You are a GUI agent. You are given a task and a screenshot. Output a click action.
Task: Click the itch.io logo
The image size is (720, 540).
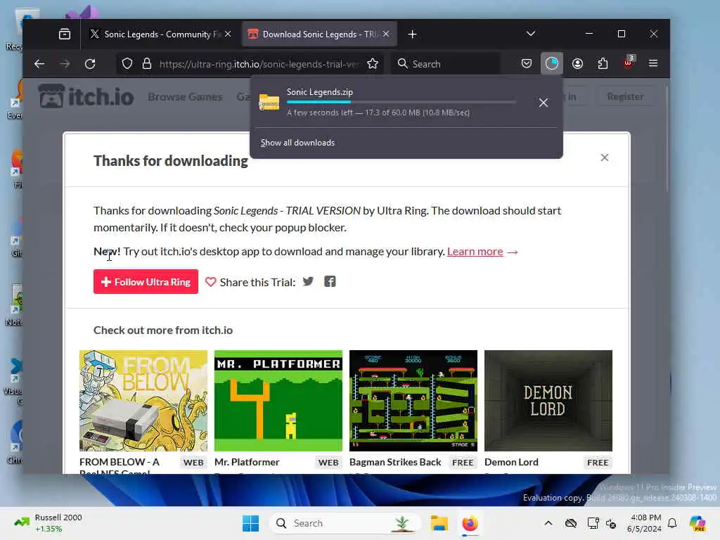tap(86, 96)
